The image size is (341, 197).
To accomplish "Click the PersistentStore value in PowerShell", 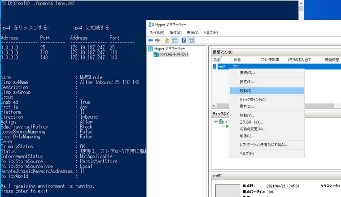I will [99, 161].
